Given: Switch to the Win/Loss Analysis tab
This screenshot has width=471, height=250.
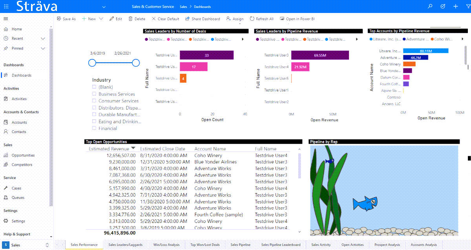Looking at the screenshot, I should pos(166,245).
